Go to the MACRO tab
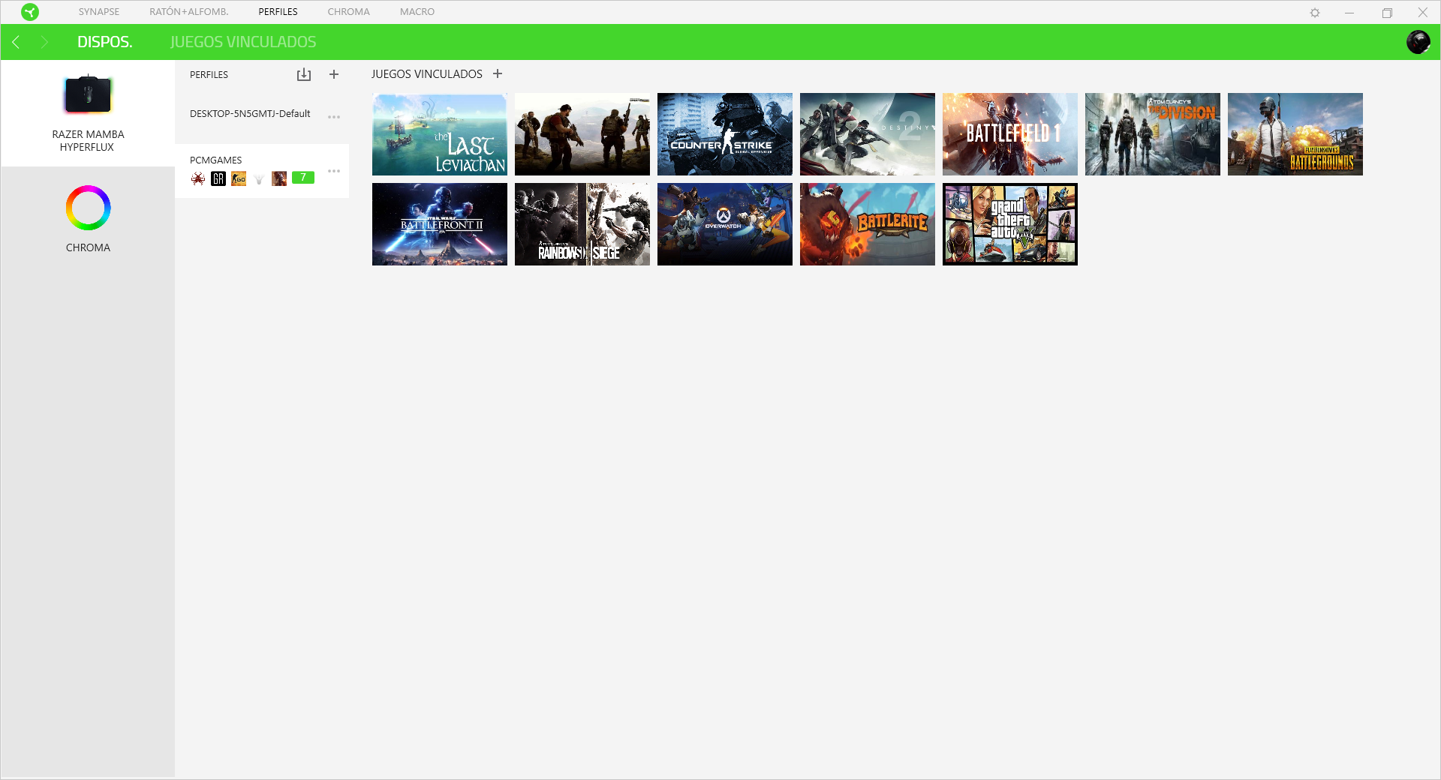The image size is (1441, 780). tap(417, 12)
